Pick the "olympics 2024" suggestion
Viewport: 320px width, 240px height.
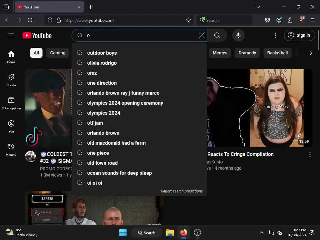click(139, 113)
